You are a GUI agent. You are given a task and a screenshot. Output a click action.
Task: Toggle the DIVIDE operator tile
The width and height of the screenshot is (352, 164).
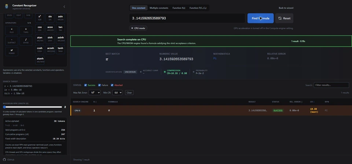tap(26, 41)
